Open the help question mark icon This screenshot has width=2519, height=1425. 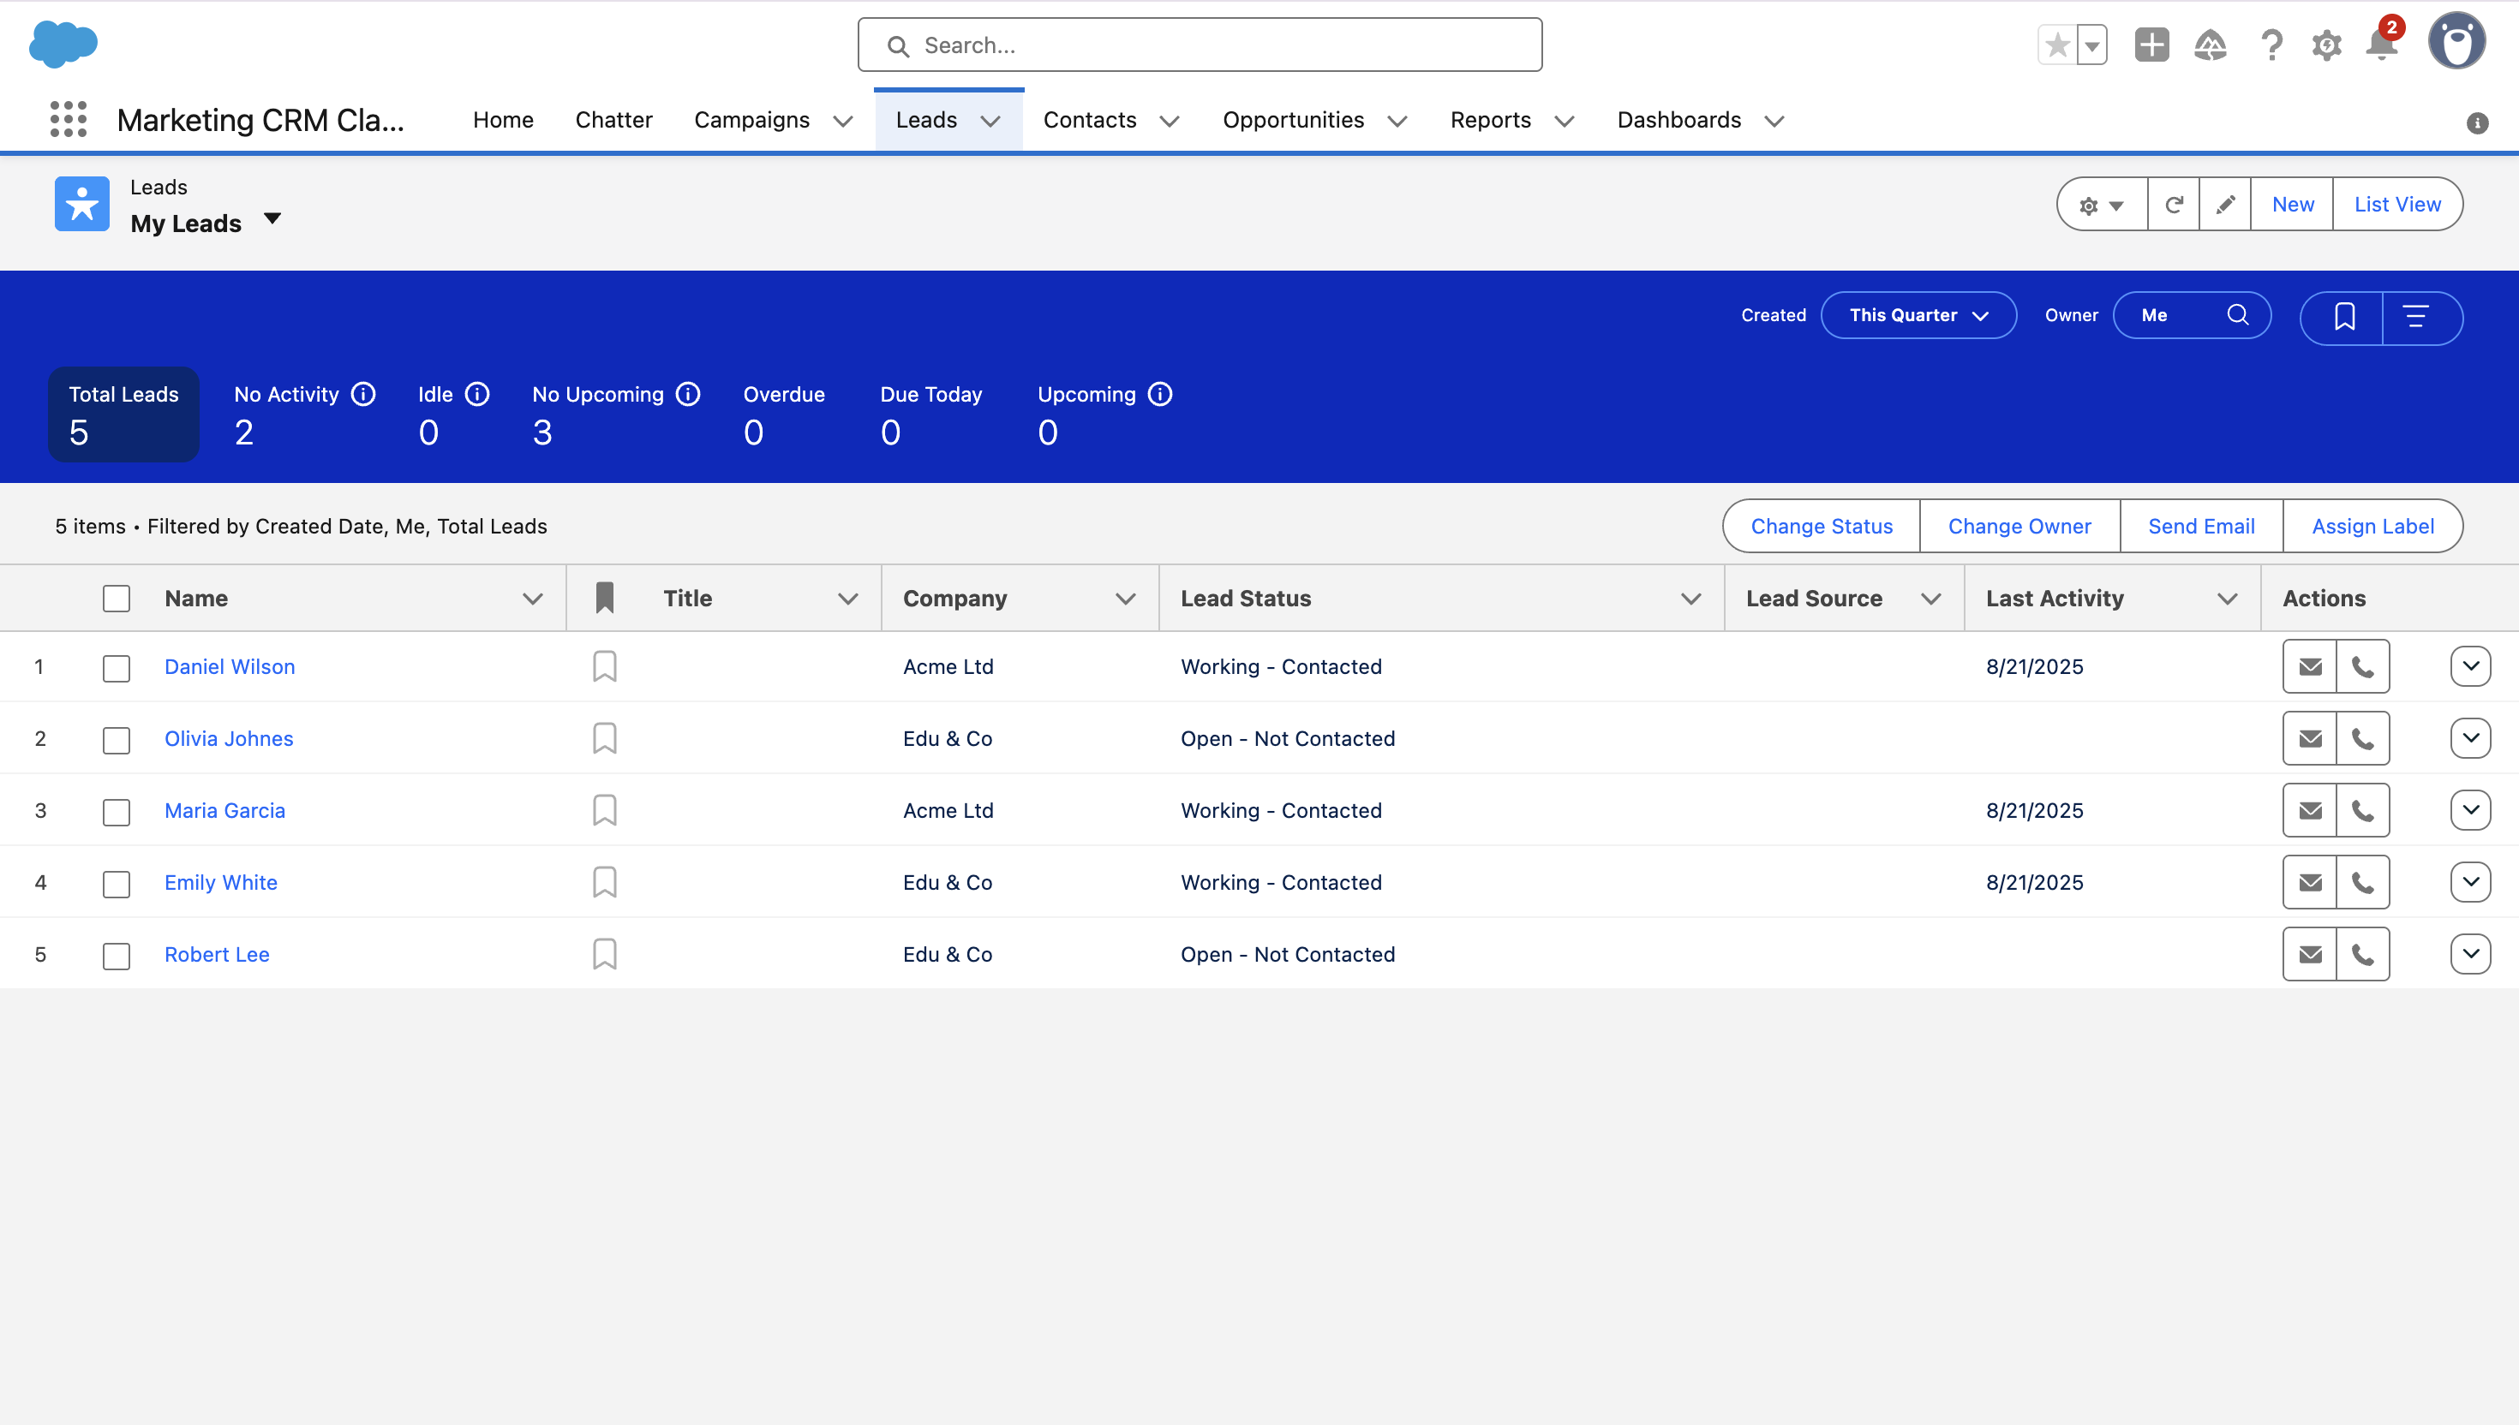[2271, 45]
